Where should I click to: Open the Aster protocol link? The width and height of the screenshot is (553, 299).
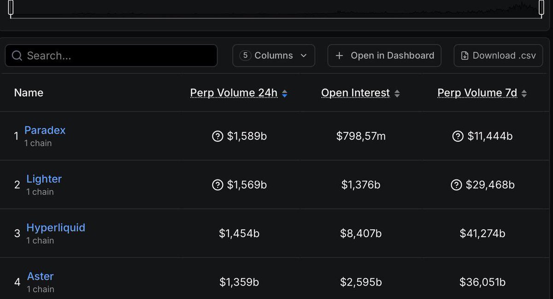40,276
